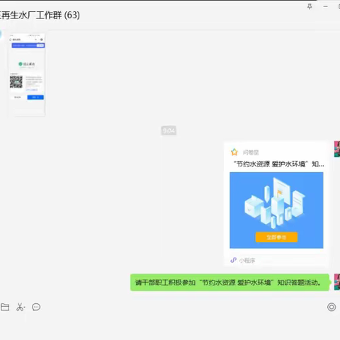The width and height of the screenshot is (340, 340).
Task: Click the 小程序 label text
Action: click(x=247, y=261)
